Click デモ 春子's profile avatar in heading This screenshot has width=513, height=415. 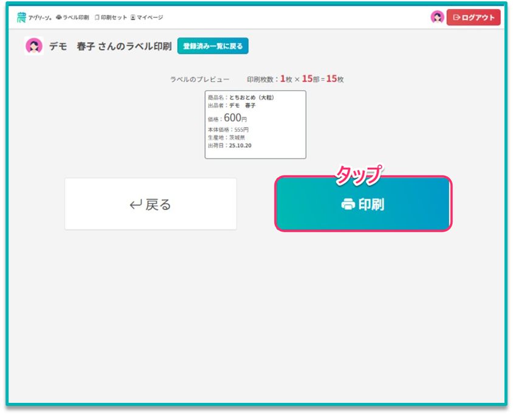(34, 46)
